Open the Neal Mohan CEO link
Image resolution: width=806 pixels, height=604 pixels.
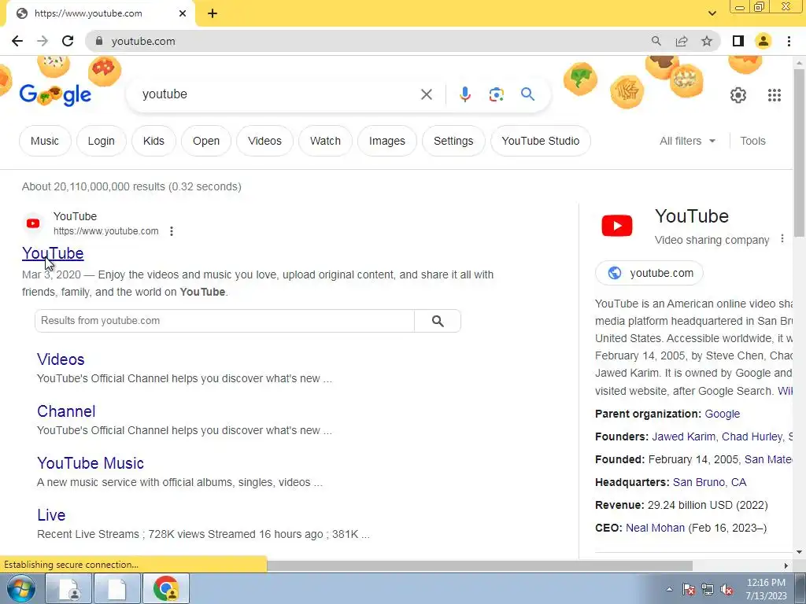pos(655,528)
